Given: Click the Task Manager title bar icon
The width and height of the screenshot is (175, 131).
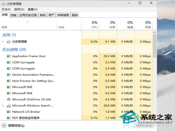Looking at the screenshot, I should [x=3, y=4].
